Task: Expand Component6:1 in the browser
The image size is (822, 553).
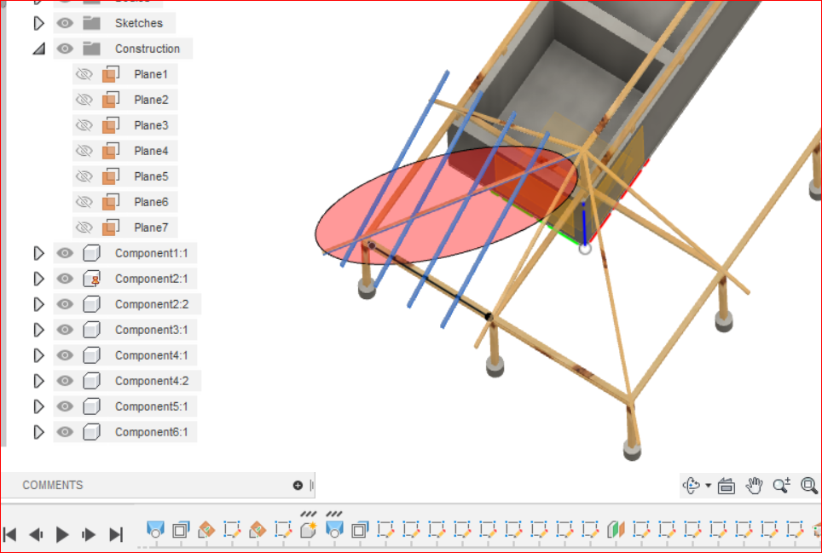Action: point(38,432)
